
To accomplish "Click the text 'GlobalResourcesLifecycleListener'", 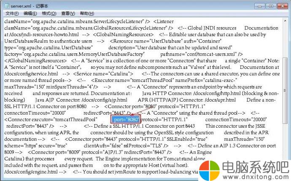I will 129,28.
